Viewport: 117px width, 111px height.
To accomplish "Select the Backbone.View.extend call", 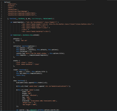I will pyautogui.click(x=31, y=35).
